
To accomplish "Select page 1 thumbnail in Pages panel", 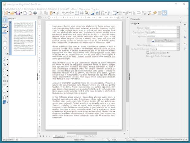I will click(23, 38).
